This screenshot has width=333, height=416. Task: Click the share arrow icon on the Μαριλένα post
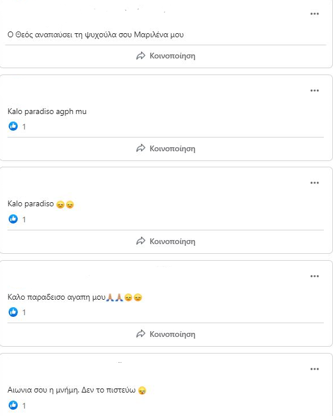[140, 56]
